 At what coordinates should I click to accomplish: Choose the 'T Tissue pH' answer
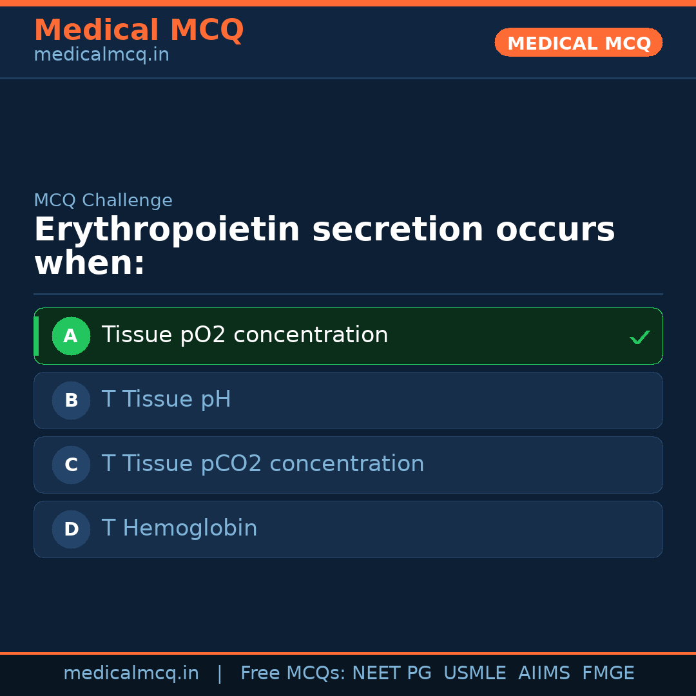166,400
